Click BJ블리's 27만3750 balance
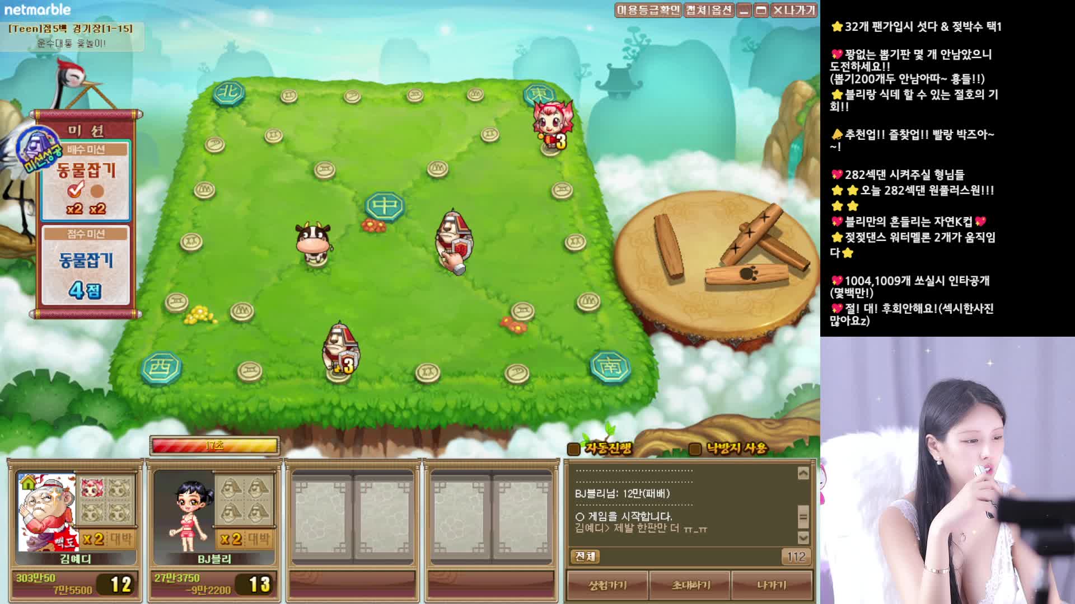 point(177,578)
